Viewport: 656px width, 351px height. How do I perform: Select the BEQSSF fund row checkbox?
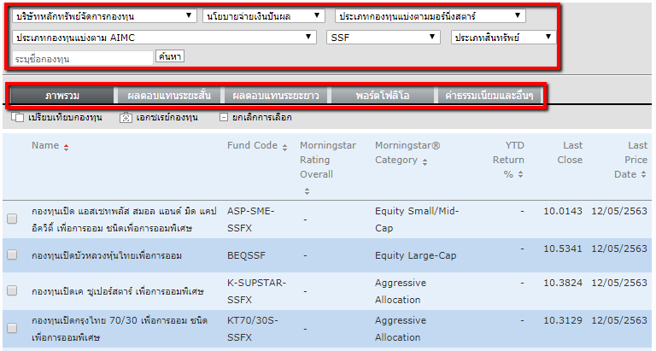coord(12,254)
